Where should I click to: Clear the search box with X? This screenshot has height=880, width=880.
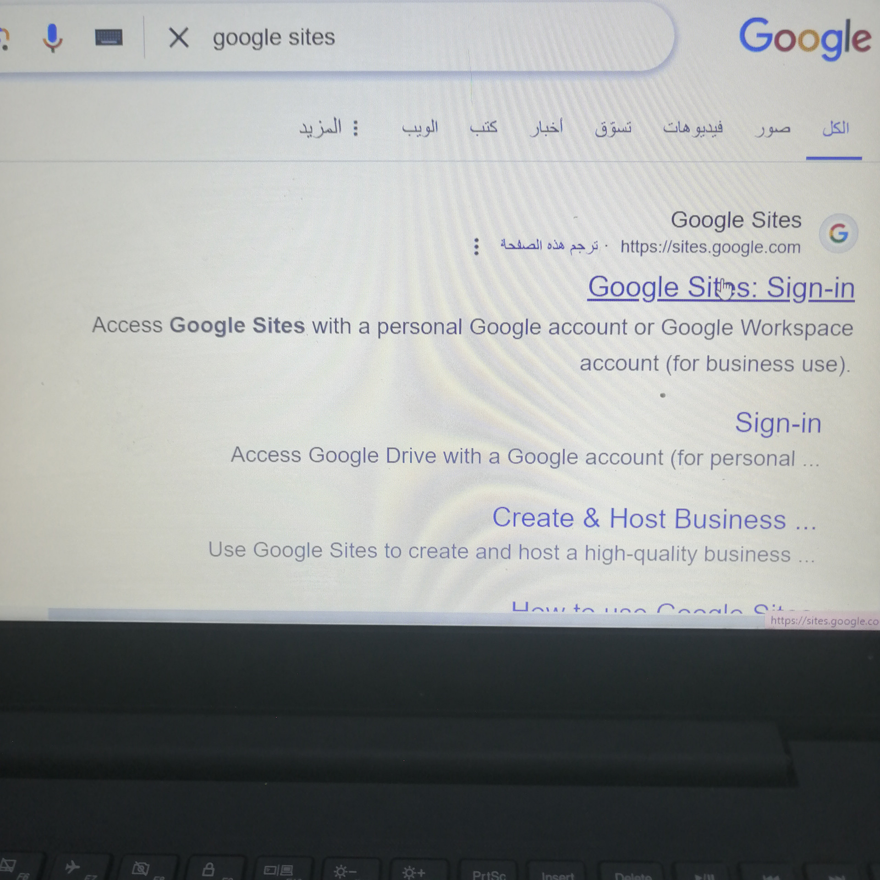click(x=179, y=37)
